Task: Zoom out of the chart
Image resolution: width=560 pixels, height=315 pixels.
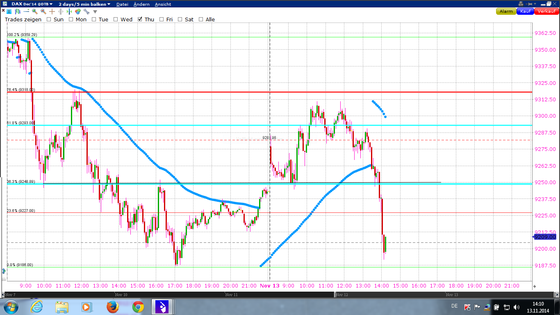Action: coord(44,11)
